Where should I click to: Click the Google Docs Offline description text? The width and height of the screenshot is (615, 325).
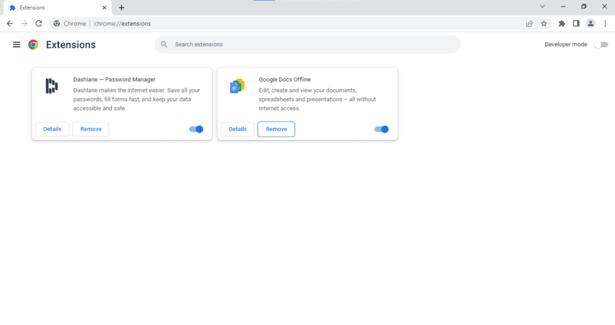click(317, 99)
